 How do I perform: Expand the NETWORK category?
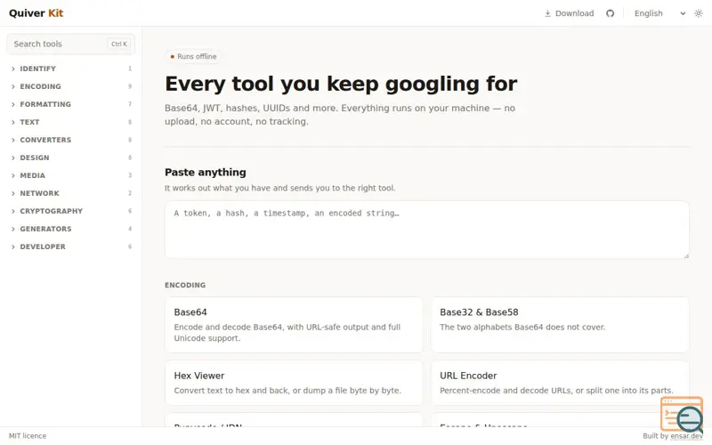pos(71,193)
